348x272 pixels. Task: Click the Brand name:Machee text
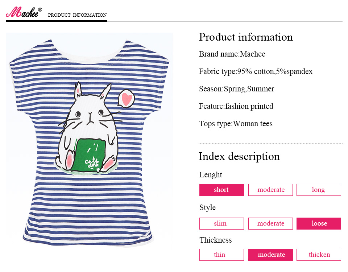(232, 54)
